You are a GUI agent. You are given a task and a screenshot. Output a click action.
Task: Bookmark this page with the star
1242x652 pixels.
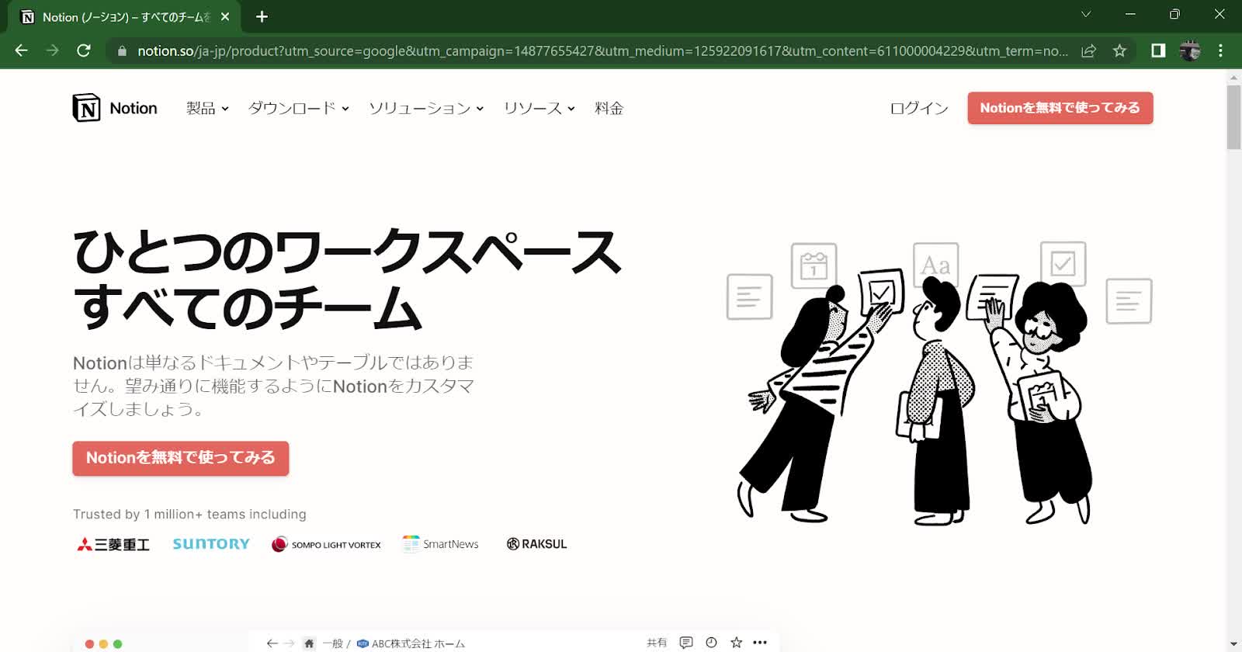[x=1119, y=50]
